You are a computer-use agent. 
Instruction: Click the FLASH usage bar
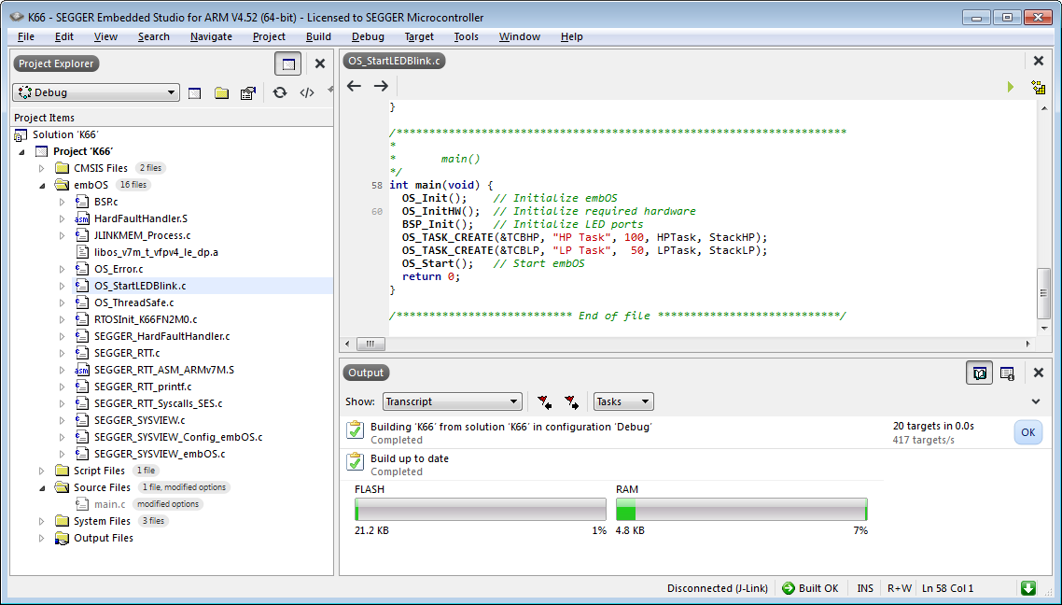pyautogui.click(x=480, y=510)
